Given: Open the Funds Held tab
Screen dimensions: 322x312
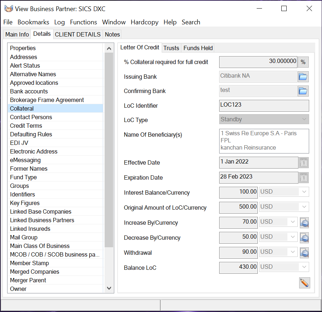Looking at the screenshot, I should point(198,48).
